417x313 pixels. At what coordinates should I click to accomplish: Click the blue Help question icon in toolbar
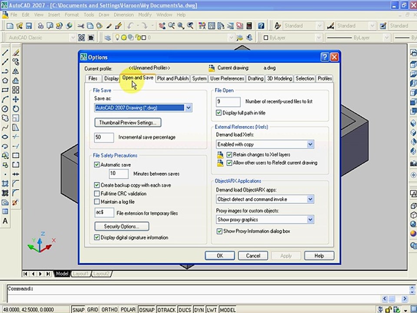click(261, 26)
